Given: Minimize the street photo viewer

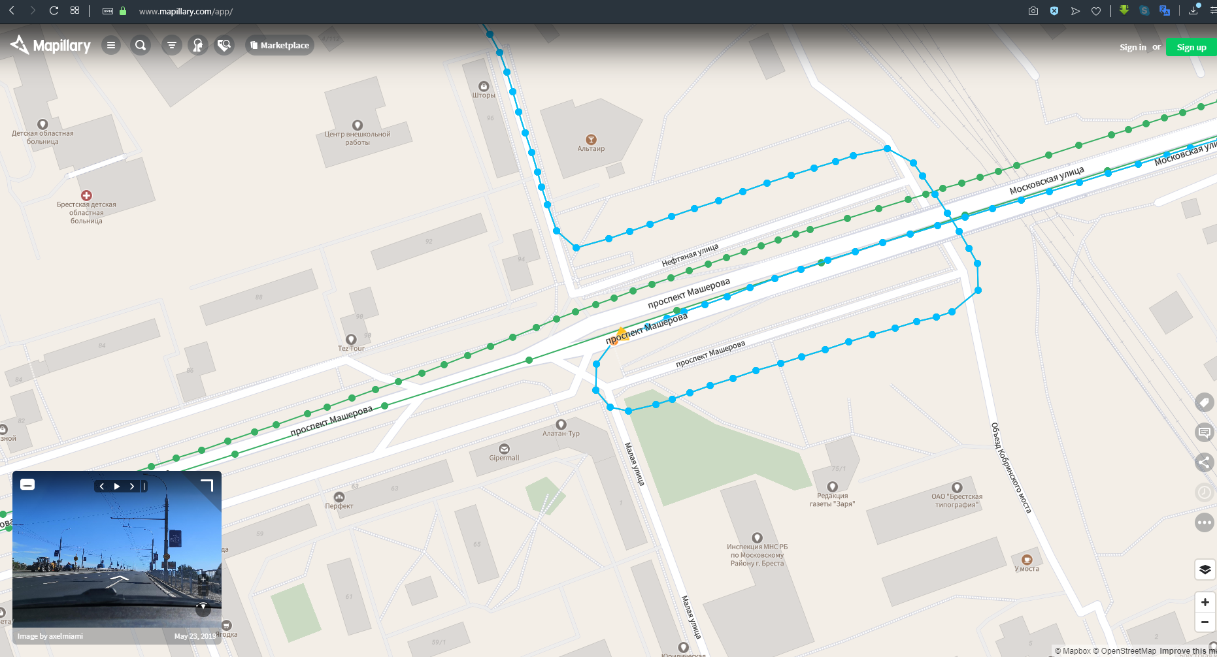Looking at the screenshot, I should coord(27,485).
